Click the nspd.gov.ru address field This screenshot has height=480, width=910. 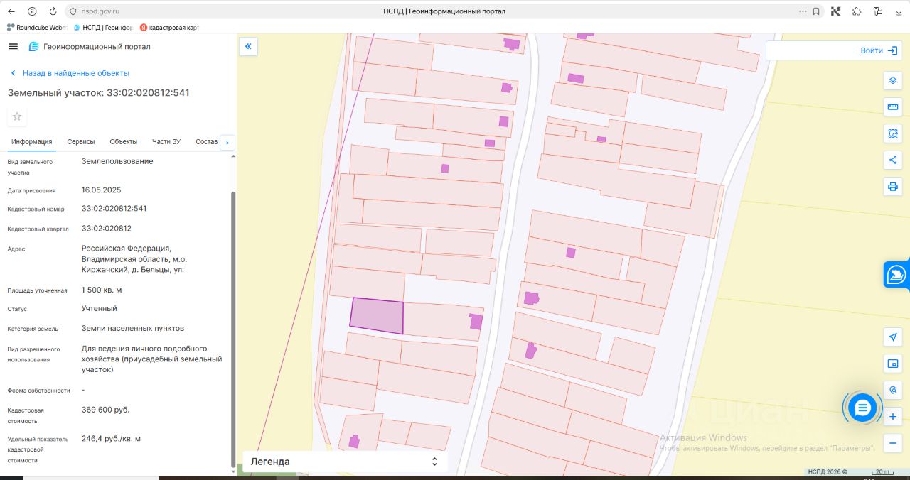coord(100,11)
